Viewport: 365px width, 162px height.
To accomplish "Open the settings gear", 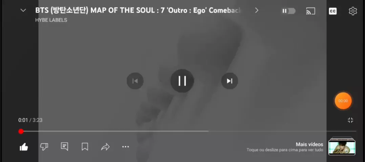I will click(353, 11).
